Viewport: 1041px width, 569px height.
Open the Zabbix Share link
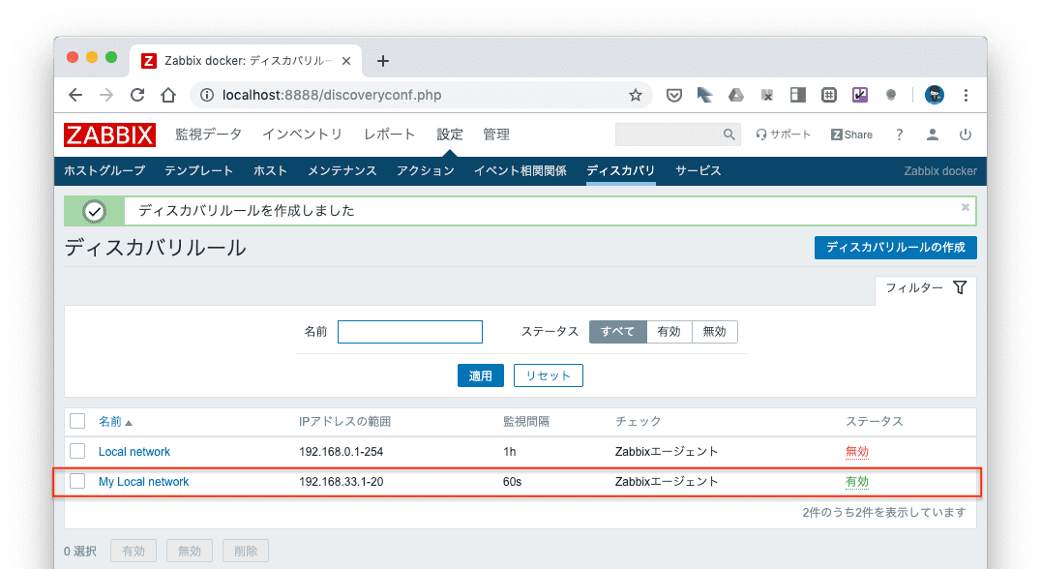[x=851, y=135]
